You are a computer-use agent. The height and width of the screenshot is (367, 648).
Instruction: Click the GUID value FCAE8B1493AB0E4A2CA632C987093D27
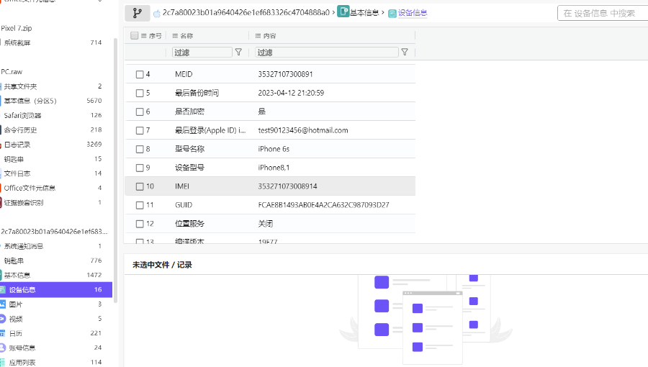[323, 205]
